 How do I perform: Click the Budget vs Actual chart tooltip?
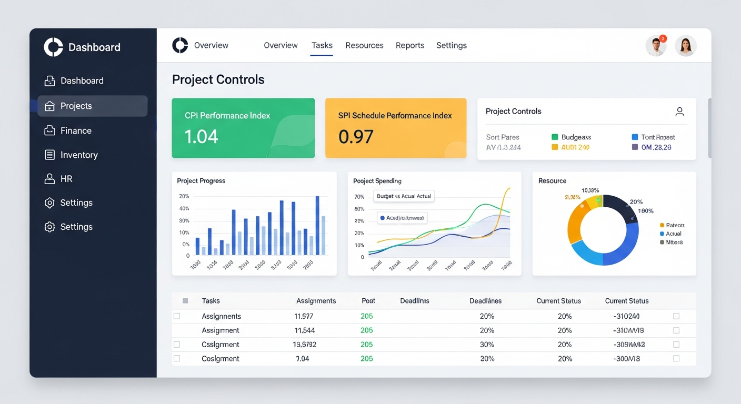point(404,196)
